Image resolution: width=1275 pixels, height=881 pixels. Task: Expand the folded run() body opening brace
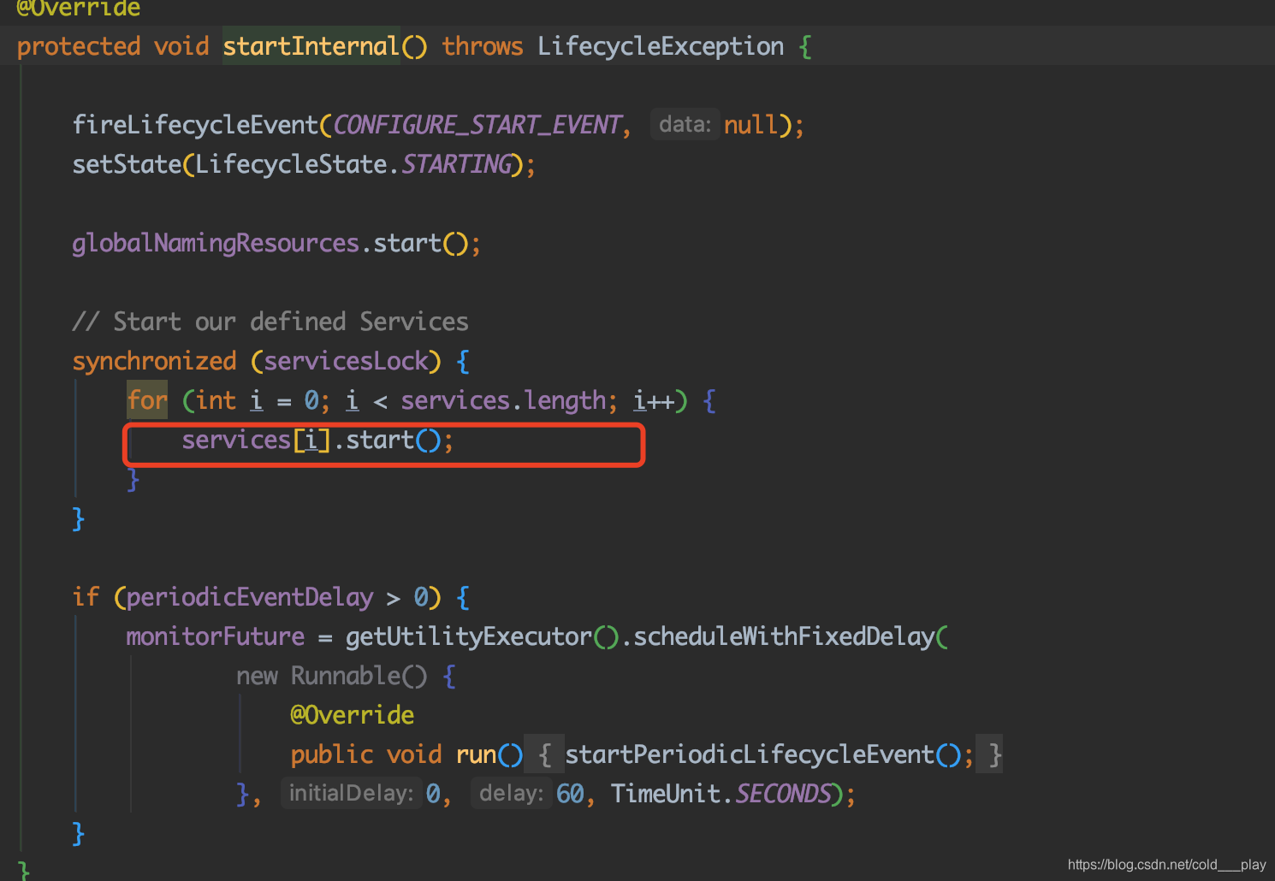pyautogui.click(x=544, y=754)
